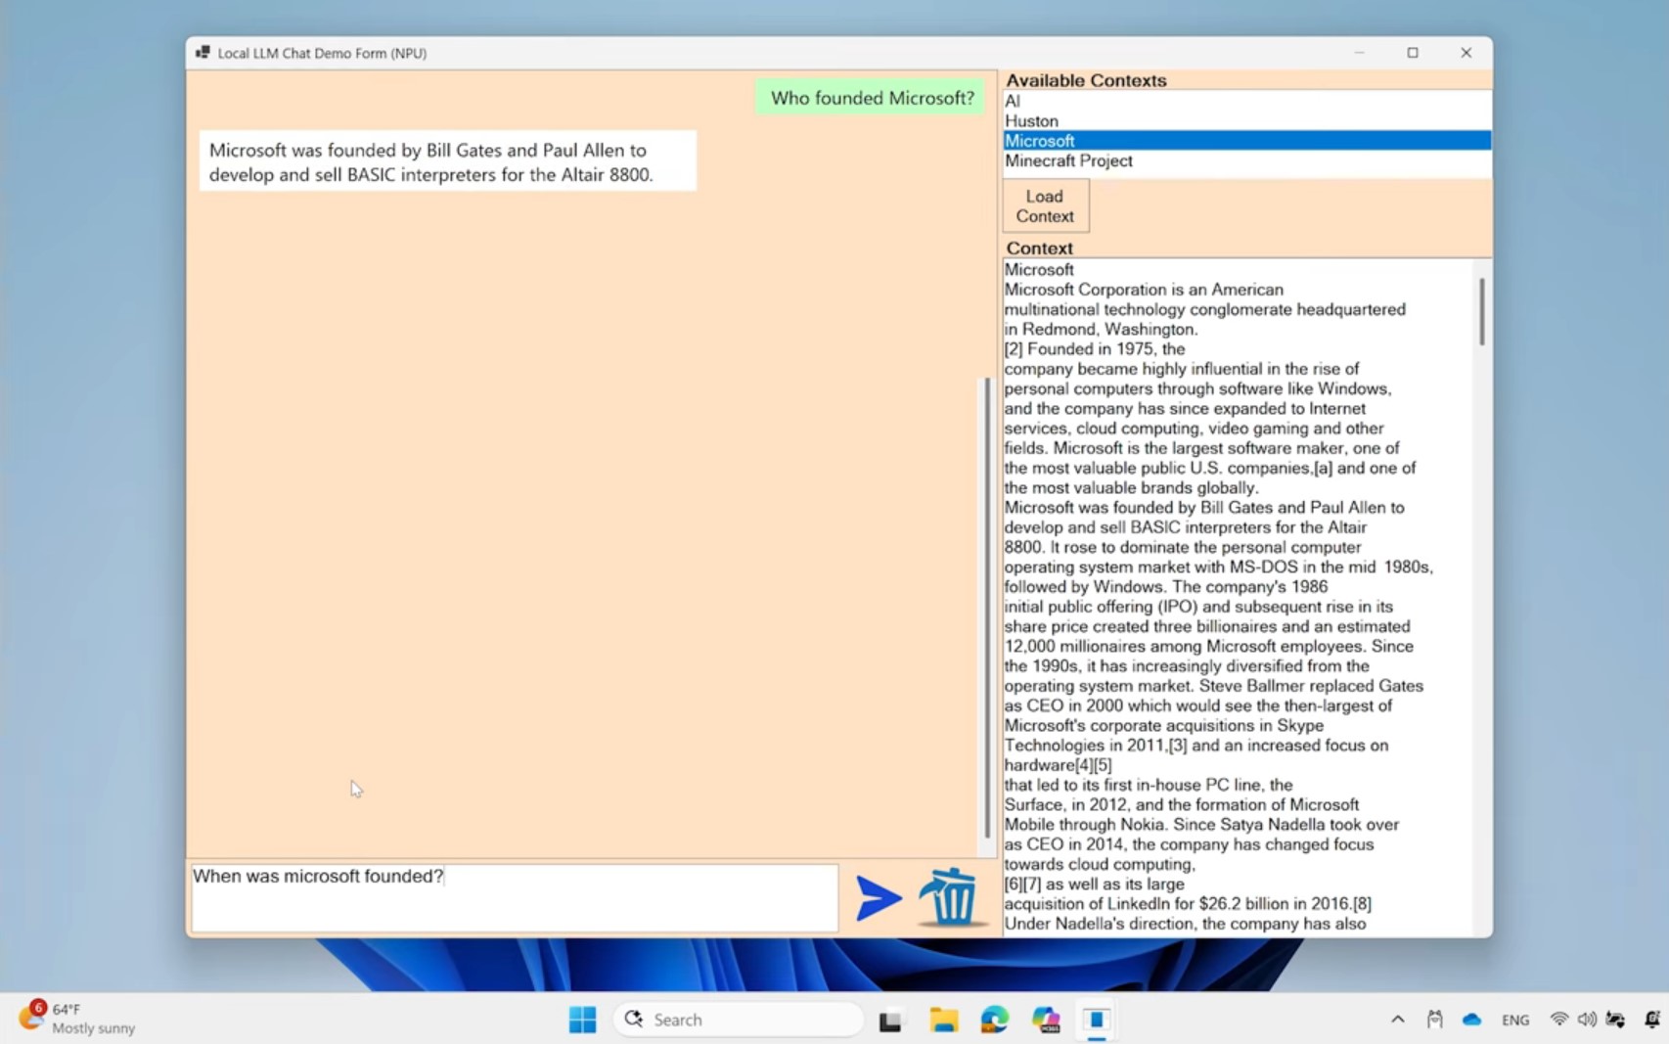Open the Copilot app in the taskbar
This screenshot has width=1669, height=1044.
[x=1046, y=1020]
